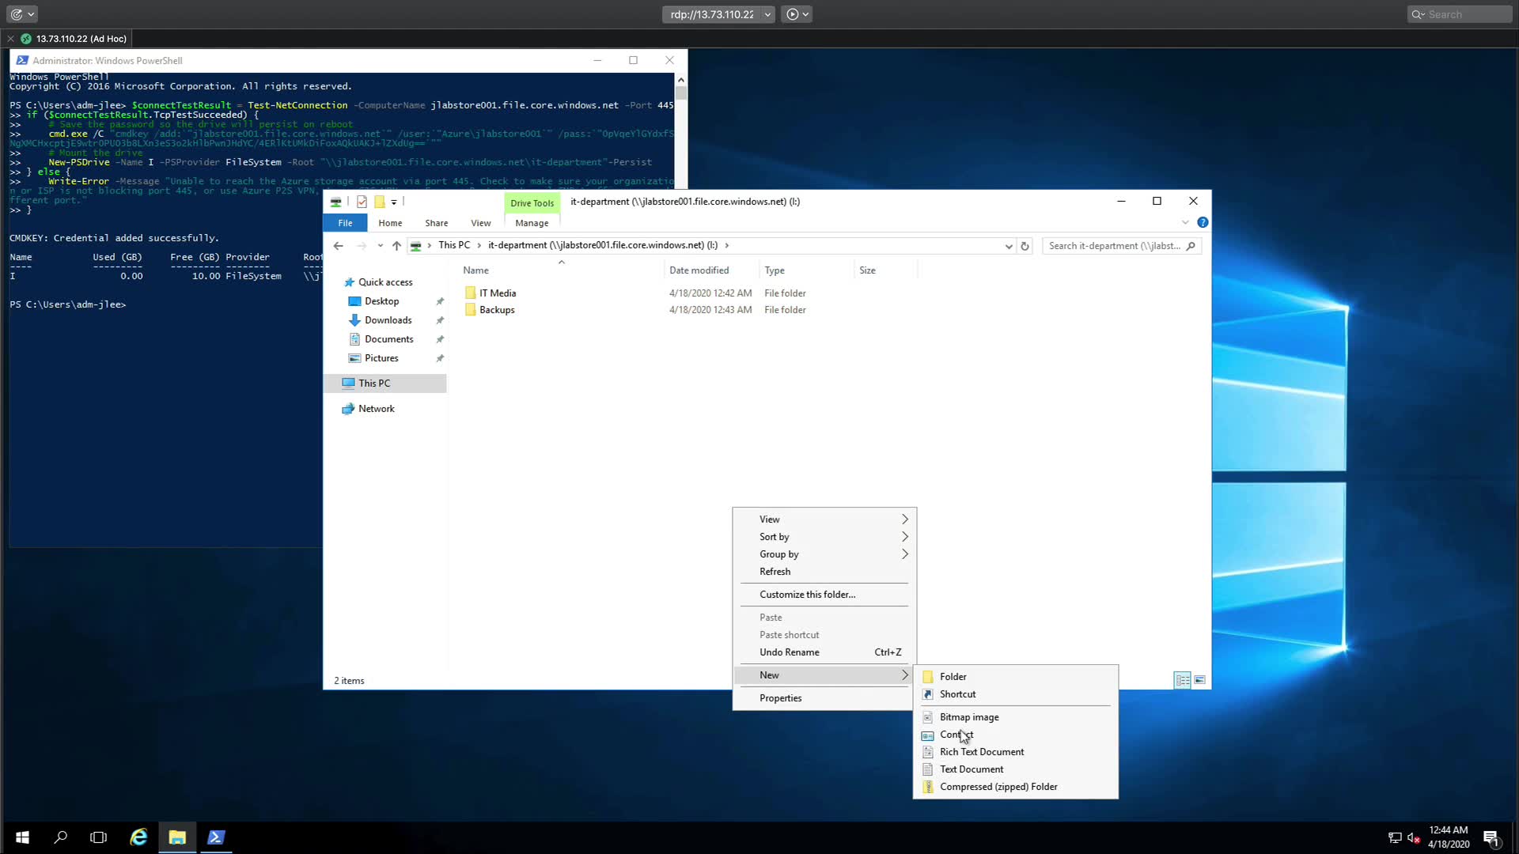Expand the address bar history dropdown

[1009, 246]
